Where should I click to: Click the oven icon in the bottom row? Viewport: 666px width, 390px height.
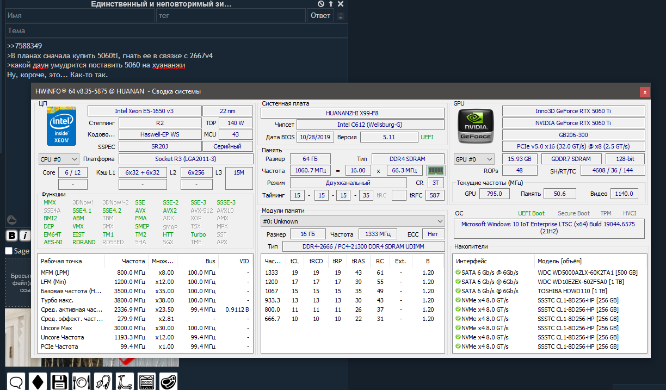(x=146, y=381)
